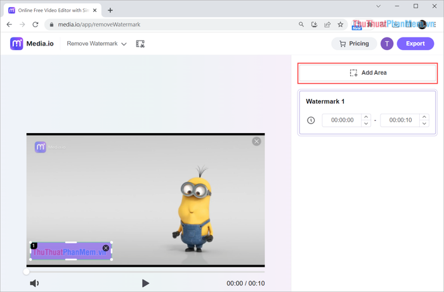Click Add Area button
Screen dimensions: 444x292
[367, 73]
